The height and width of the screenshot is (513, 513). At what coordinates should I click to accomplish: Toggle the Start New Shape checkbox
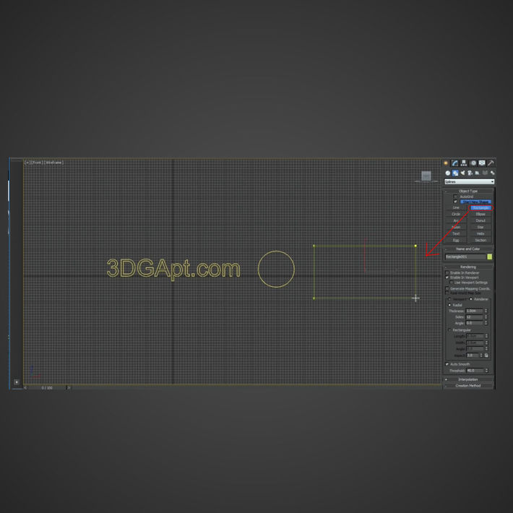[x=455, y=202]
